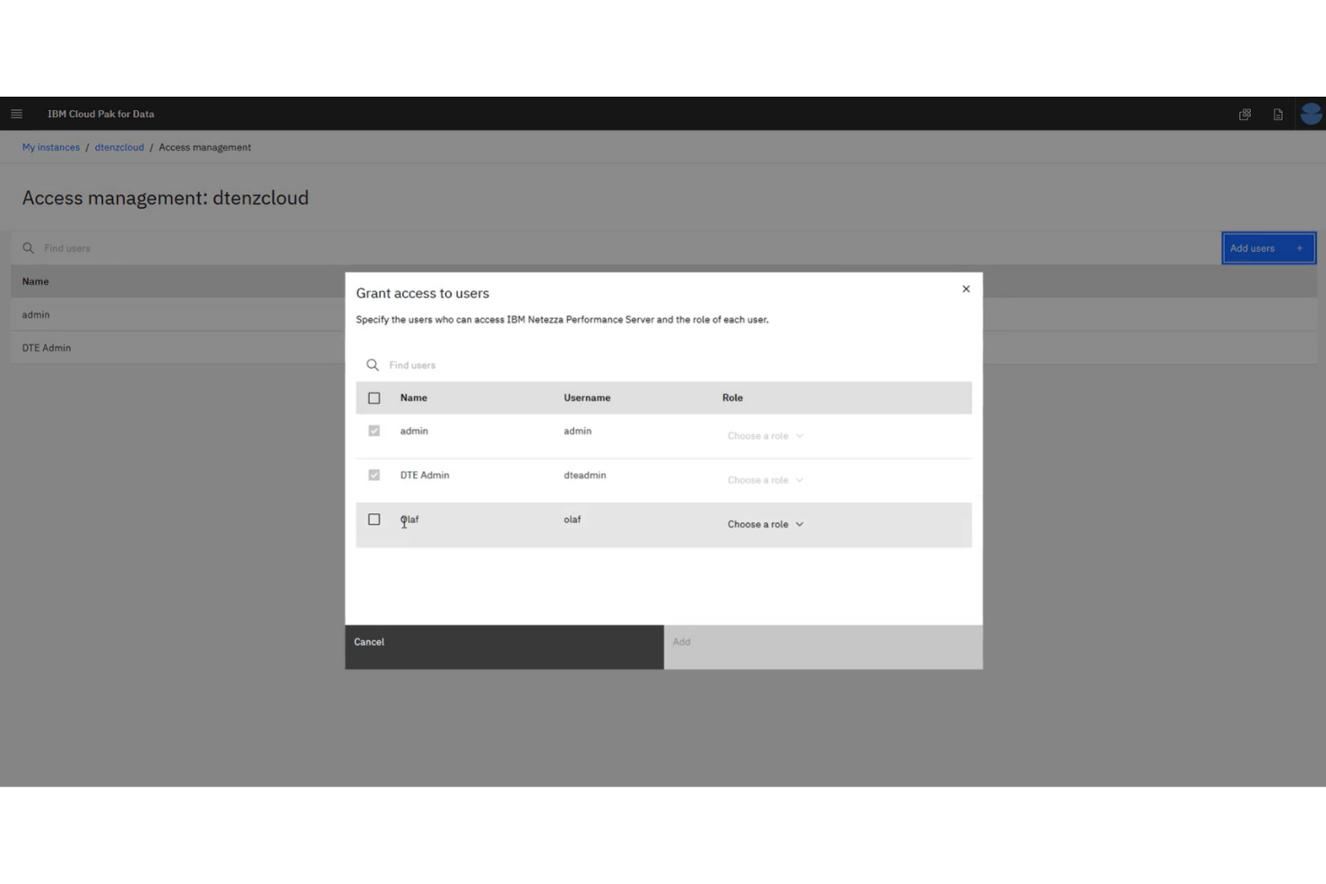Close the Grant access dialog
Screen dimensions: 1326x884
pos(966,288)
